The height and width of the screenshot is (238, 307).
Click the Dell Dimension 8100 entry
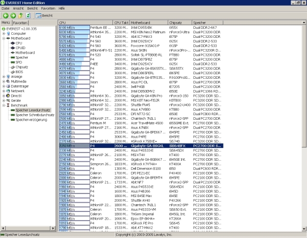[x=146, y=169]
